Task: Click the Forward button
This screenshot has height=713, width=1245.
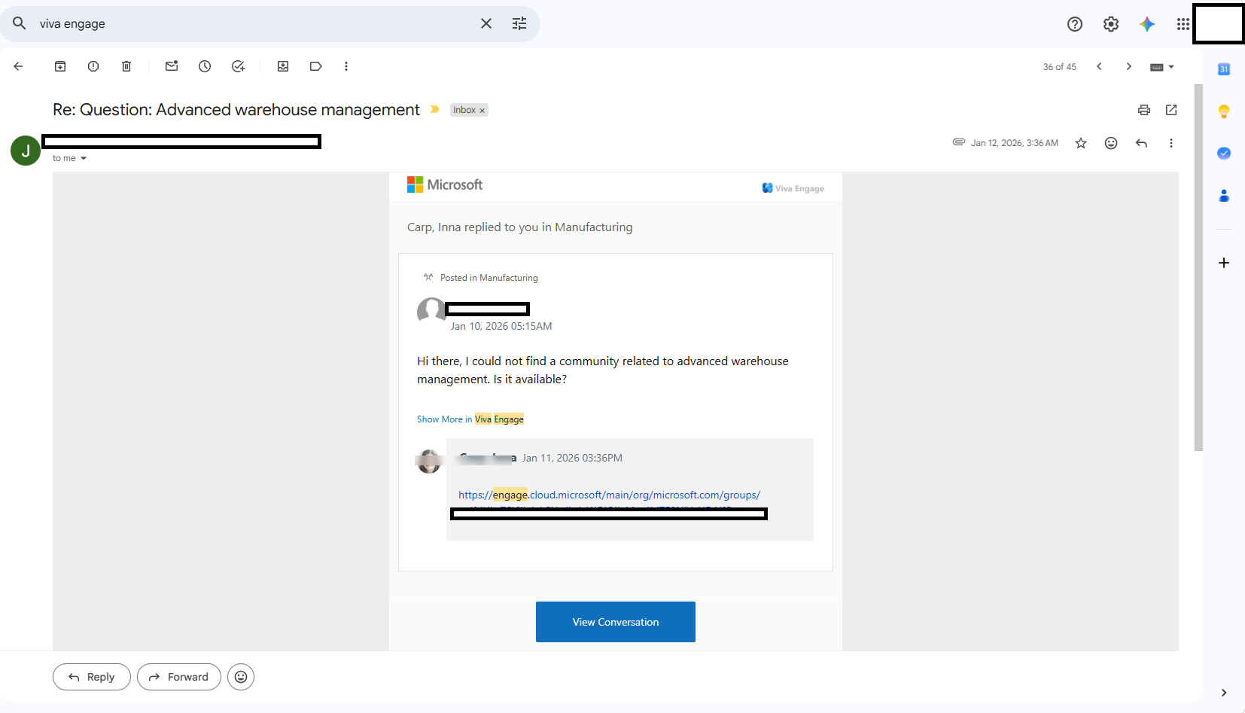Action: pyautogui.click(x=179, y=677)
